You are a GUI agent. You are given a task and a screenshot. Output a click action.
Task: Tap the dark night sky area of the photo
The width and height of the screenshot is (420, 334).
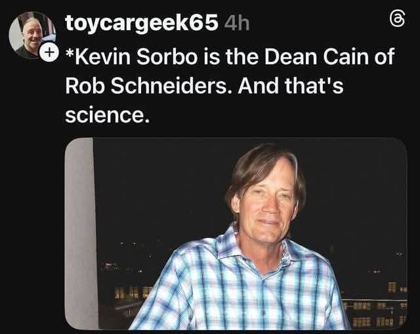pos(161,188)
